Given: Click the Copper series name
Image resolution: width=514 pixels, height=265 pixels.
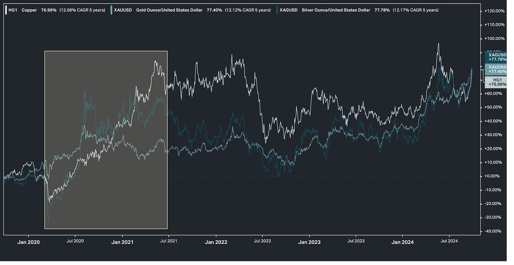Looking at the screenshot, I should [x=30, y=10].
